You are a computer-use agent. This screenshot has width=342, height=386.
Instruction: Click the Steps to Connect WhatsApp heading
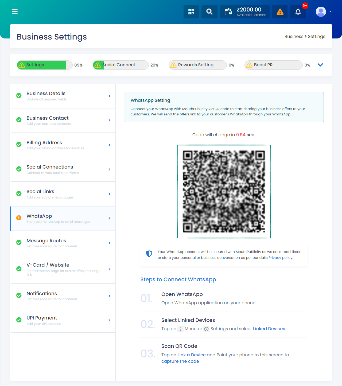[178, 279]
